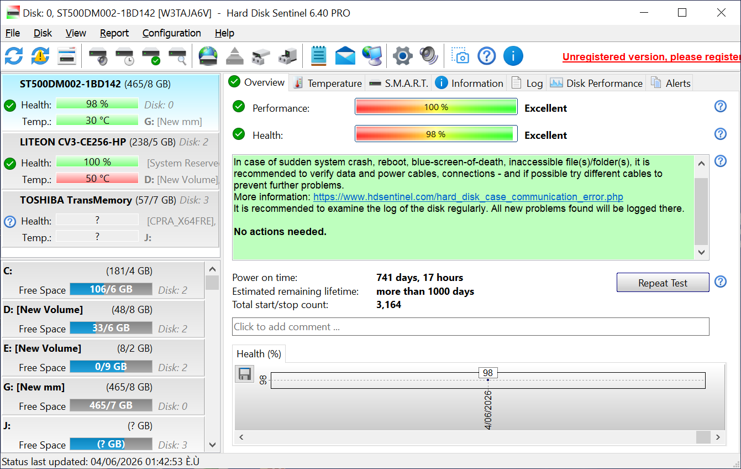
Task: Open the Help menu
Action: 224,33
